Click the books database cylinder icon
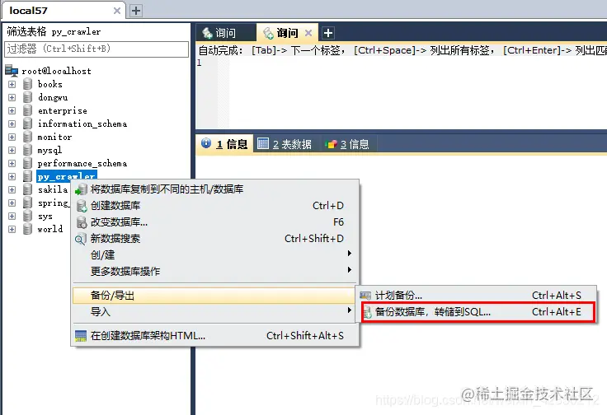607x415 pixels. click(x=27, y=84)
